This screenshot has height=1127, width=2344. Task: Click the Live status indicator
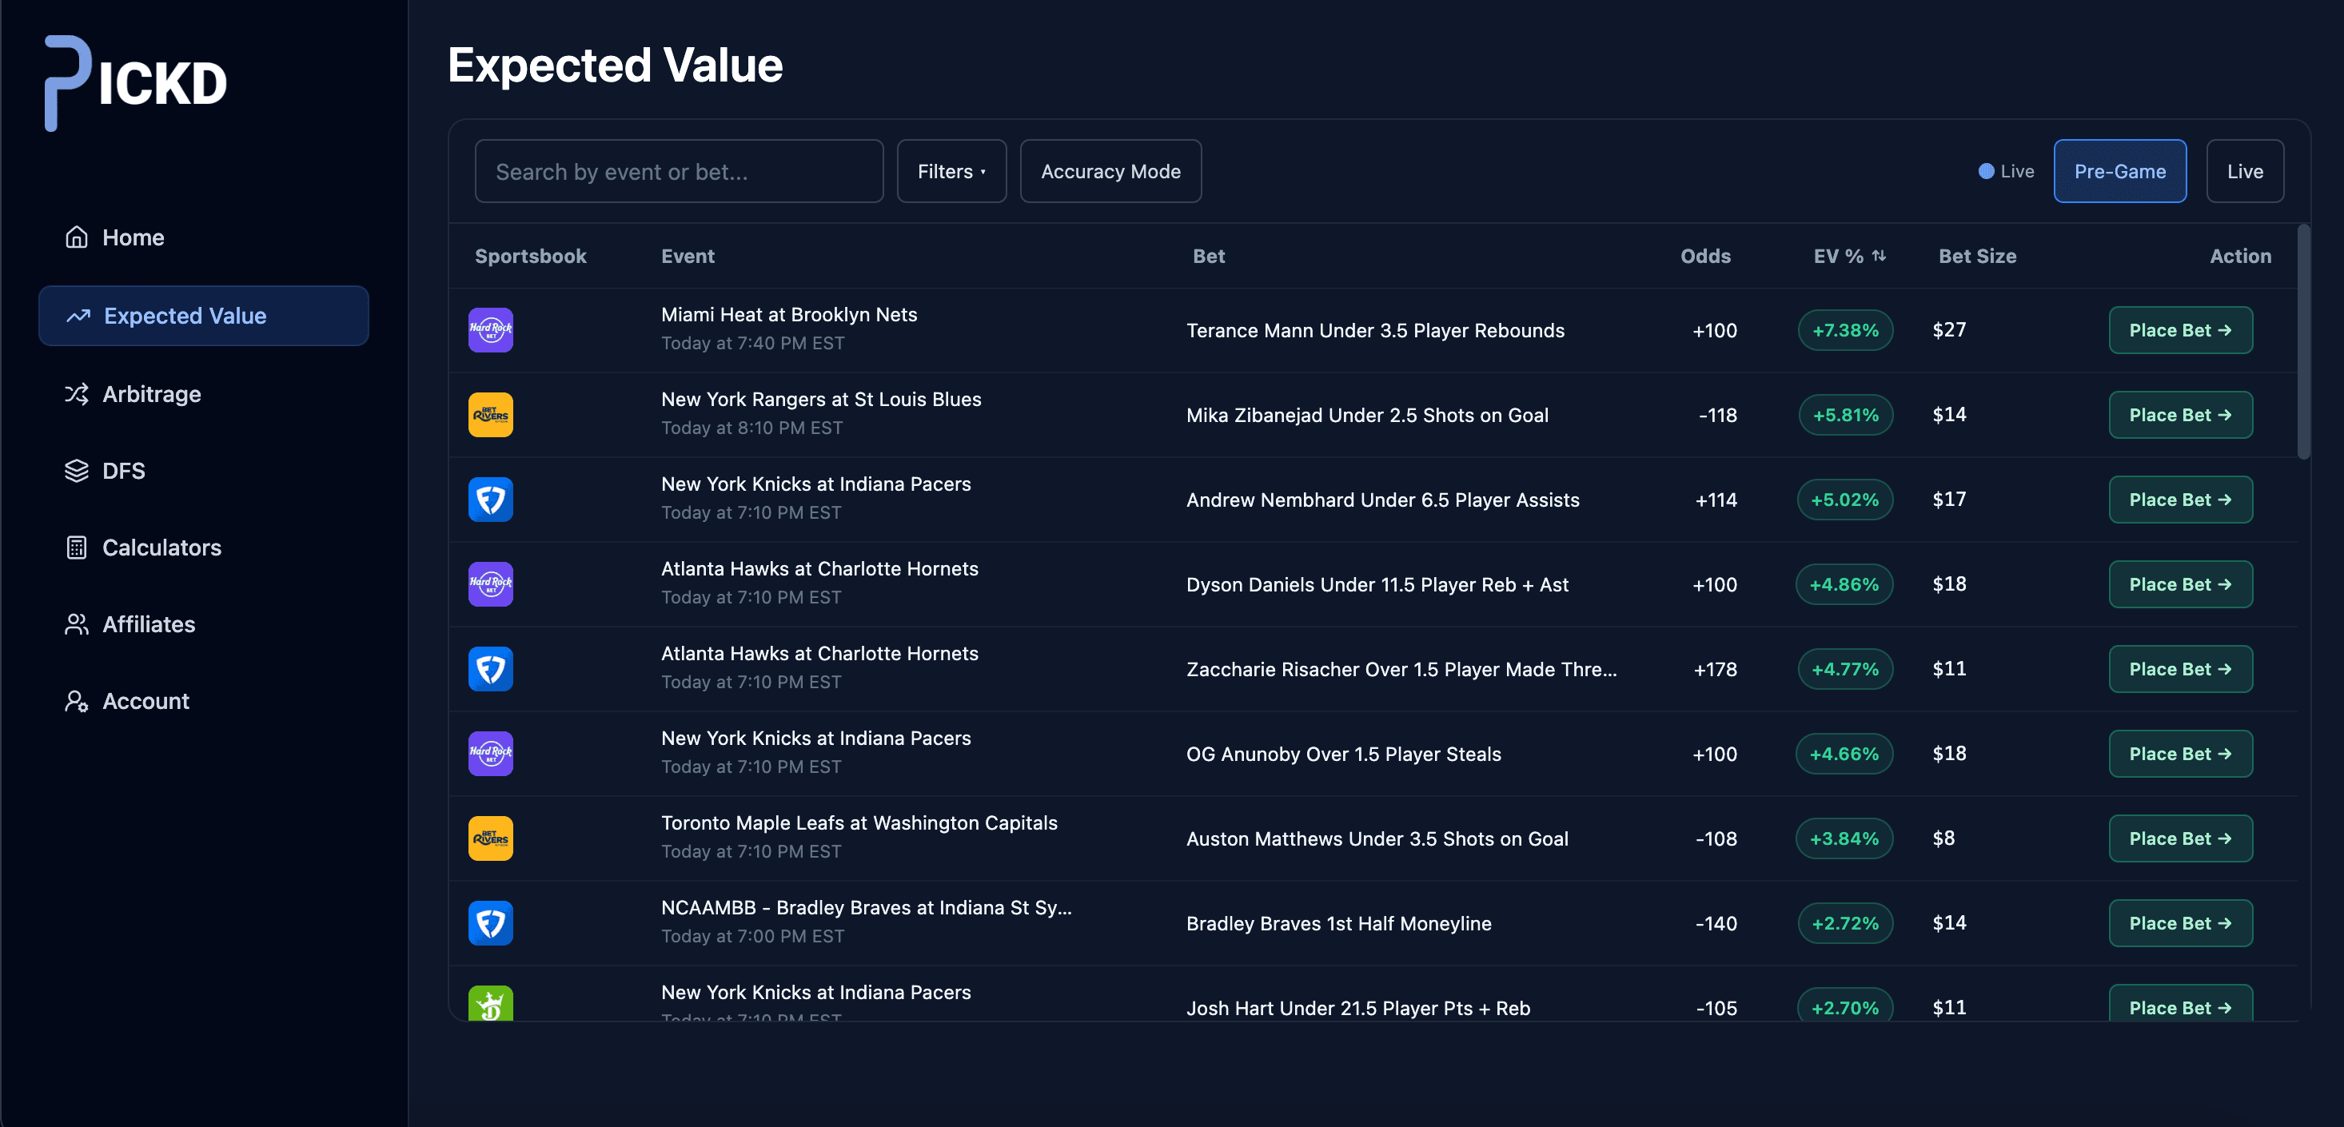pyautogui.click(x=2006, y=170)
